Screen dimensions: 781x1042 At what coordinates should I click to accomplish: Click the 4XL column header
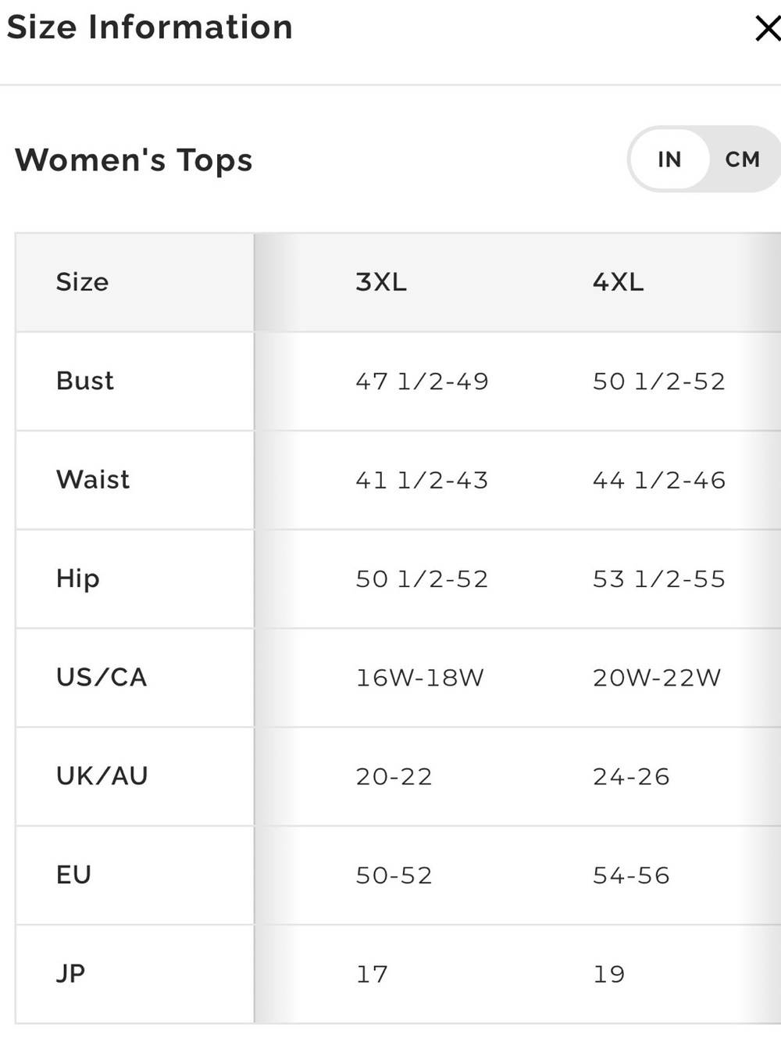point(618,281)
